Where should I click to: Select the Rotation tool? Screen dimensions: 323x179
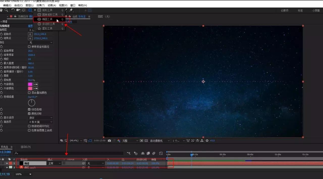(x=13, y=10)
